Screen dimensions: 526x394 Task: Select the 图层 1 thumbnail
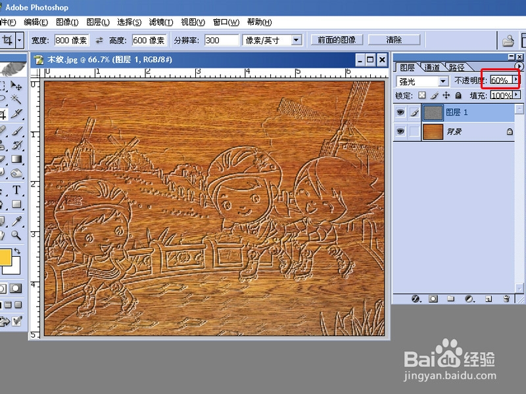click(x=433, y=112)
